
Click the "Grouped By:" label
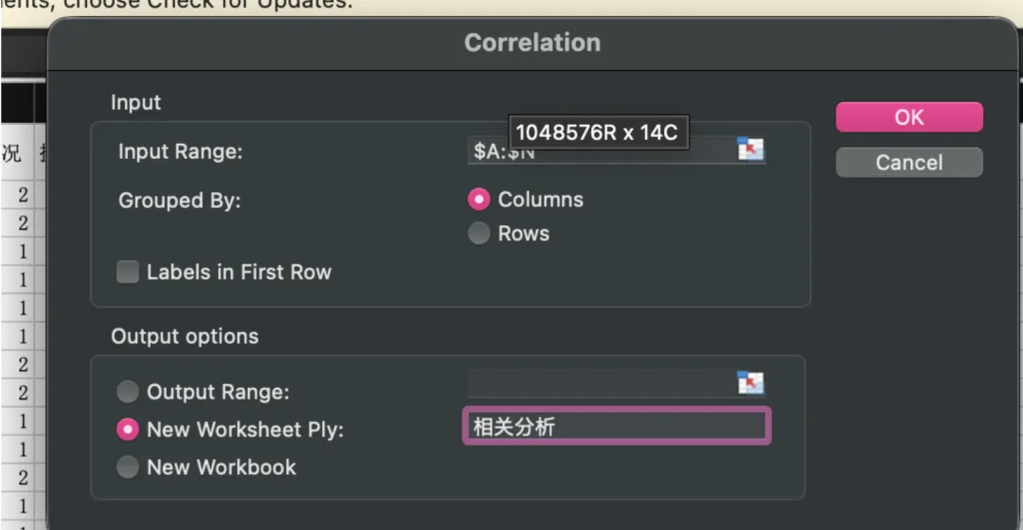179,201
